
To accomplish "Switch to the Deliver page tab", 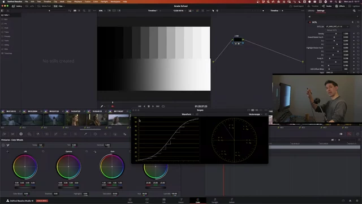I will (x=231, y=200).
